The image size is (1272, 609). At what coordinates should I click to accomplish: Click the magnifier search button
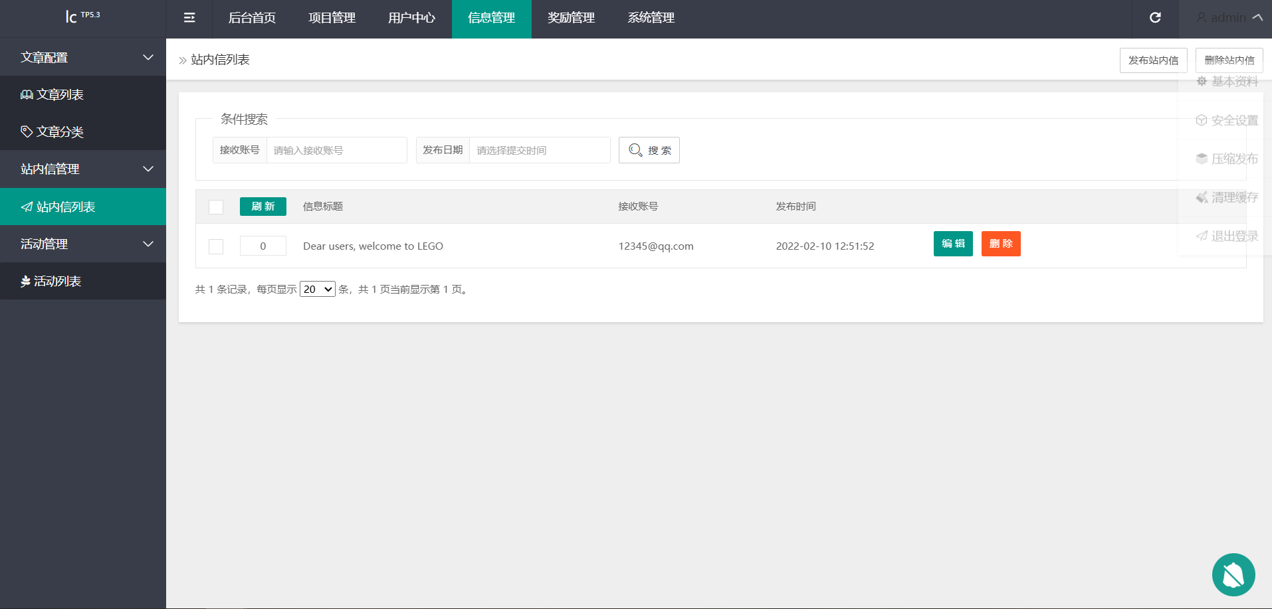click(649, 150)
